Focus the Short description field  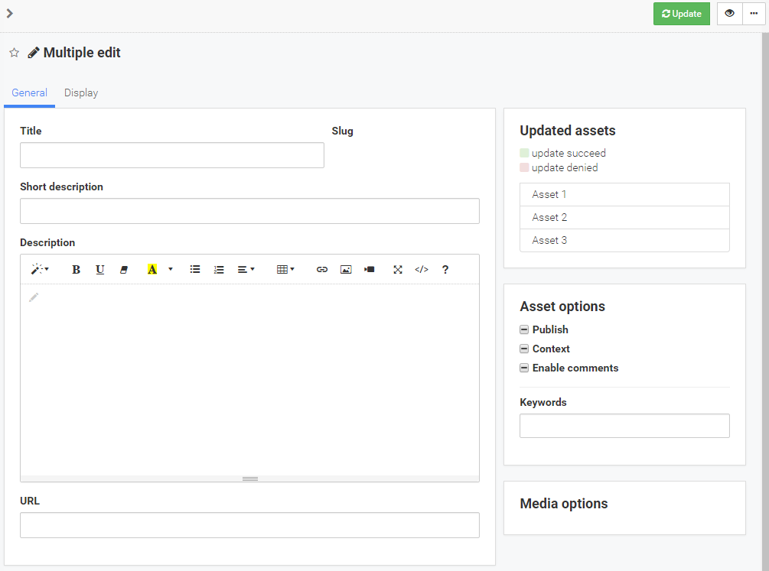point(249,211)
